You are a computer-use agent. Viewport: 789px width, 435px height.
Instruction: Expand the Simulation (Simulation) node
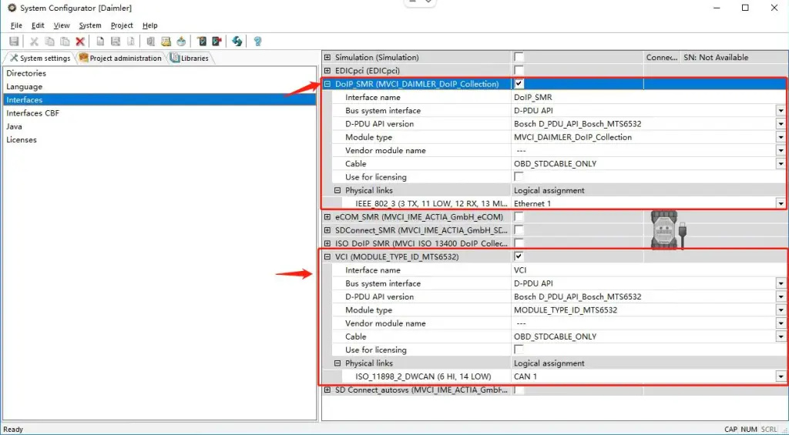[x=327, y=57]
